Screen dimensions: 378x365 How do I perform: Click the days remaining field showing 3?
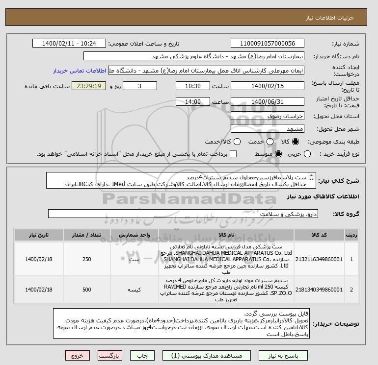click(x=140, y=86)
